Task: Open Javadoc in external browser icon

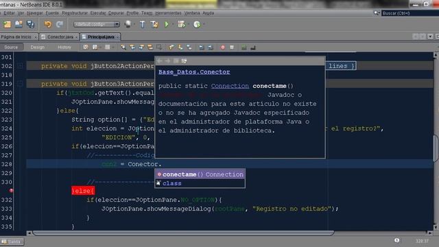Action: point(176,61)
